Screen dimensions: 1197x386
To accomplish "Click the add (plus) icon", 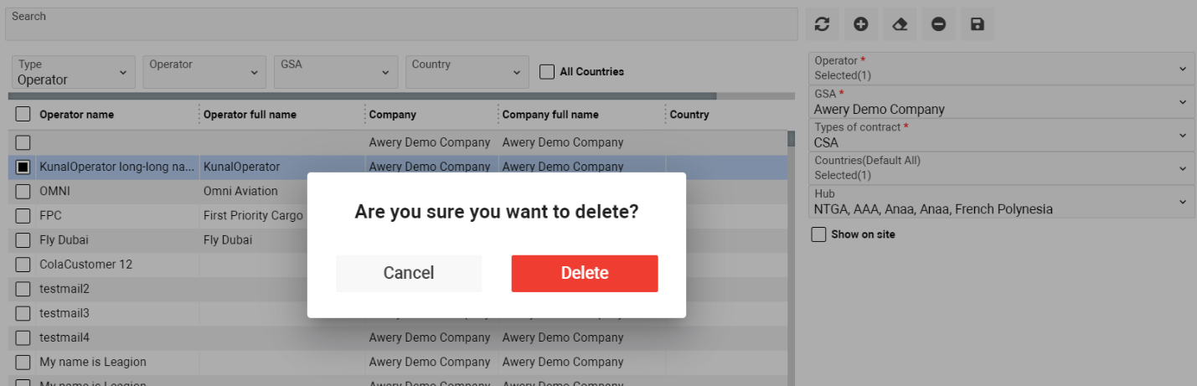I will click(x=860, y=24).
